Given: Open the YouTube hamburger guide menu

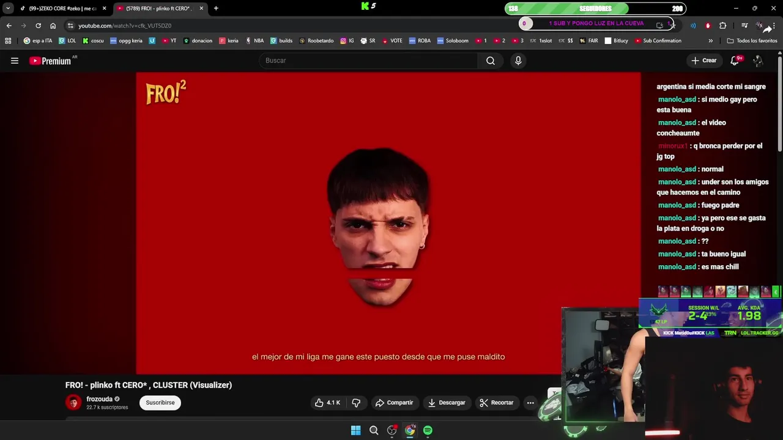Looking at the screenshot, I should [x=15, y=61].
